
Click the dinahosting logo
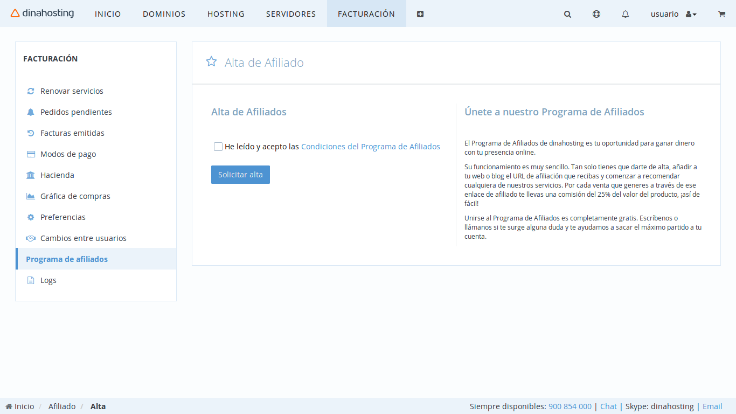pyautogui.click(x=43, y=13)
